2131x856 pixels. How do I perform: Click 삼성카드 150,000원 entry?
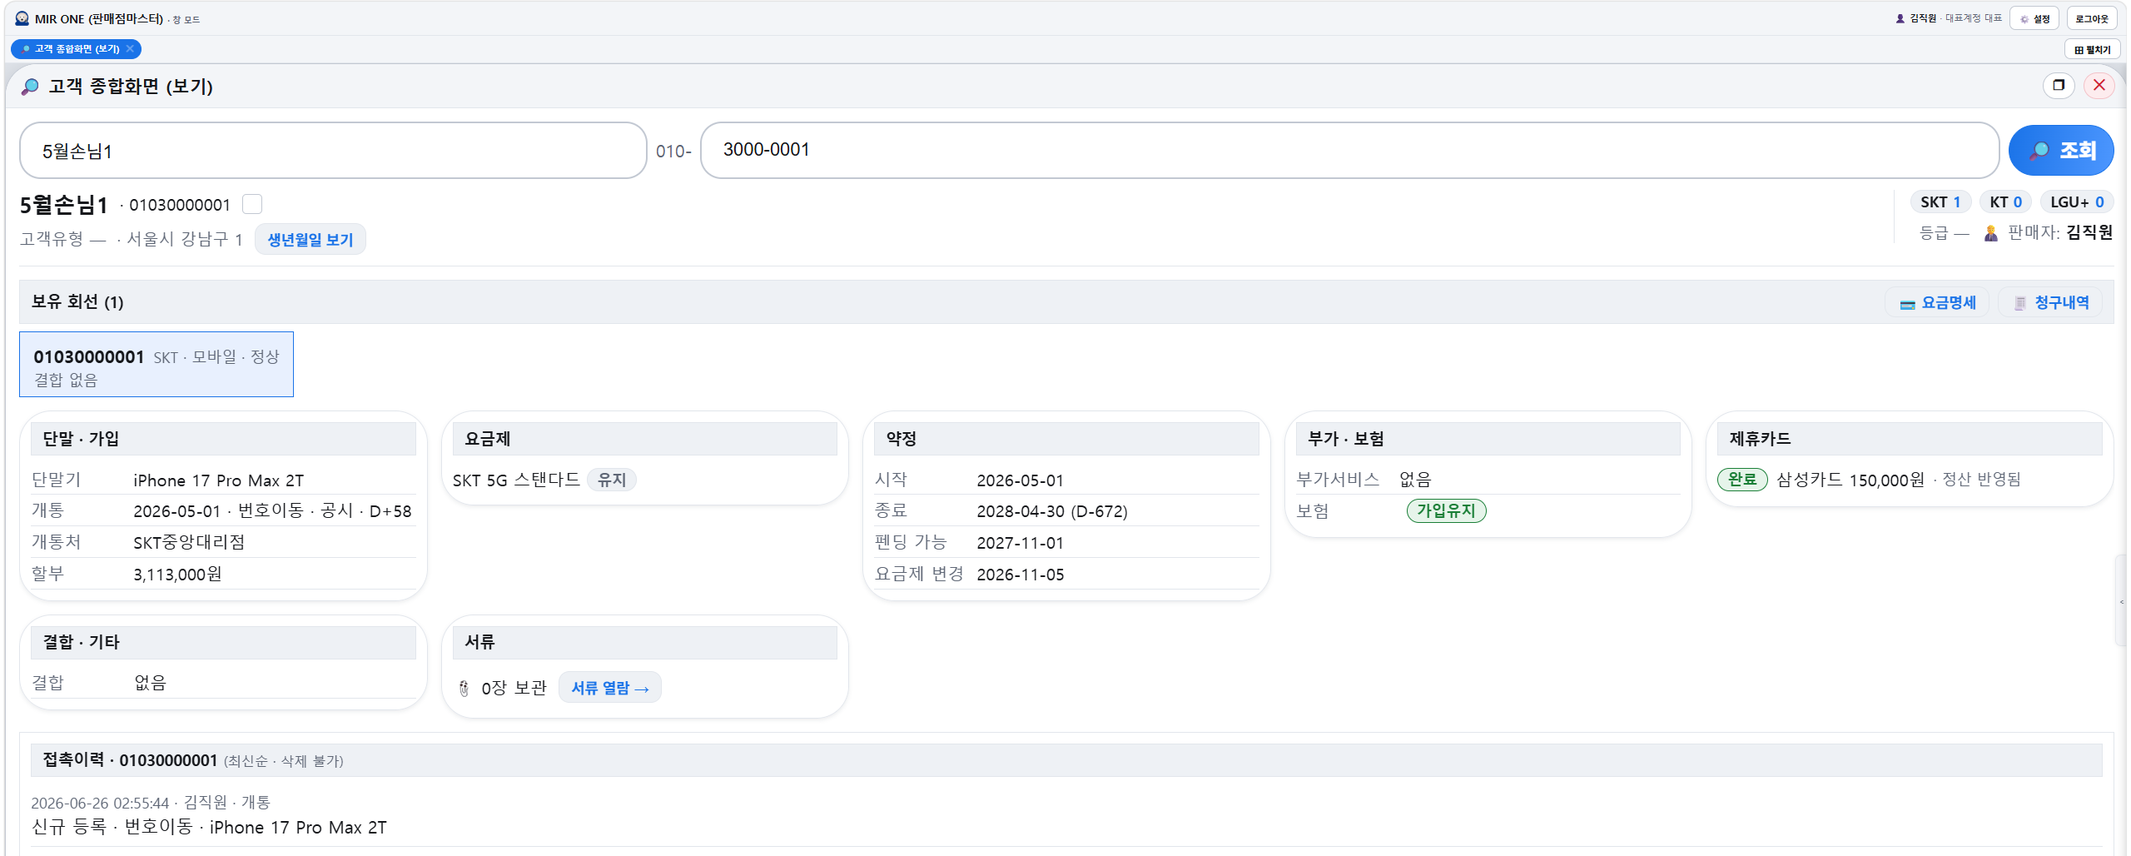point(1850,480)
